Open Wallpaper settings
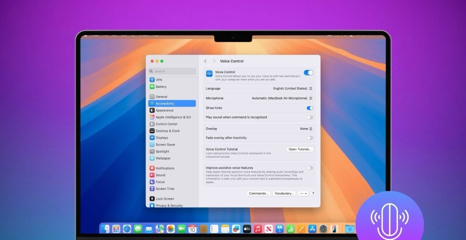 tap(172, 159)
